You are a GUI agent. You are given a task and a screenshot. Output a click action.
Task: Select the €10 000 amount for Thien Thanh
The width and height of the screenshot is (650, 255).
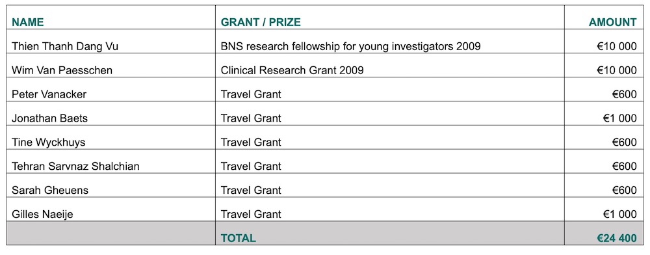pyautogui.click(x=616, y=46)
